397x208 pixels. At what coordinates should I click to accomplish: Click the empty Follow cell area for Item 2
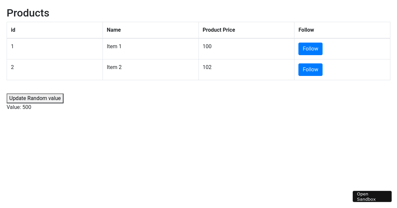[357, 69]
